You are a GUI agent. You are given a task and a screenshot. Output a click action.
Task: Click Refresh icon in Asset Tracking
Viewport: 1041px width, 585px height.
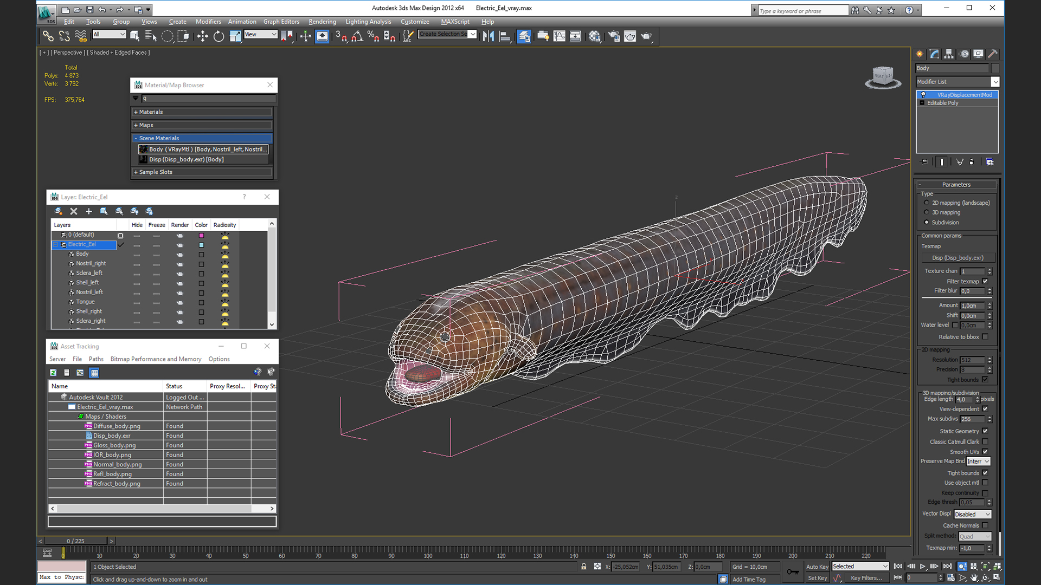click(53, 373)
